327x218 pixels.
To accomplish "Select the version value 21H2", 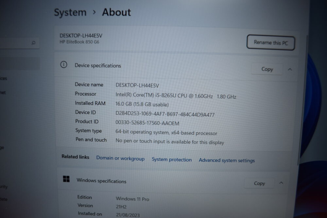I will [x=121, y=207].
